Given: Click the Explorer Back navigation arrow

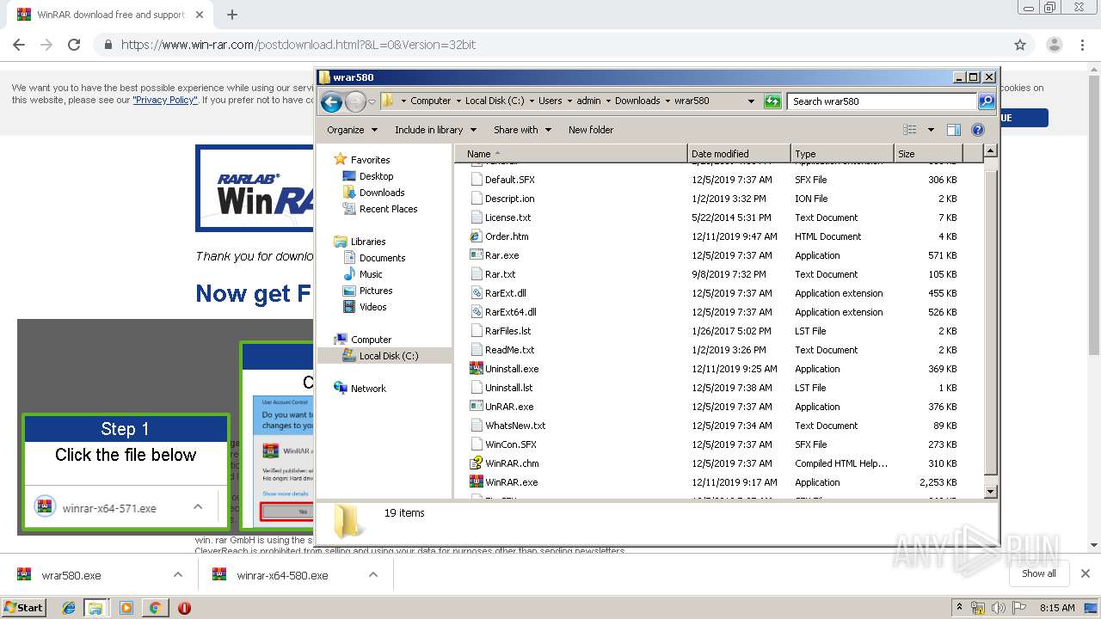Looking at the screenshot, I should [x=331, y=101].
